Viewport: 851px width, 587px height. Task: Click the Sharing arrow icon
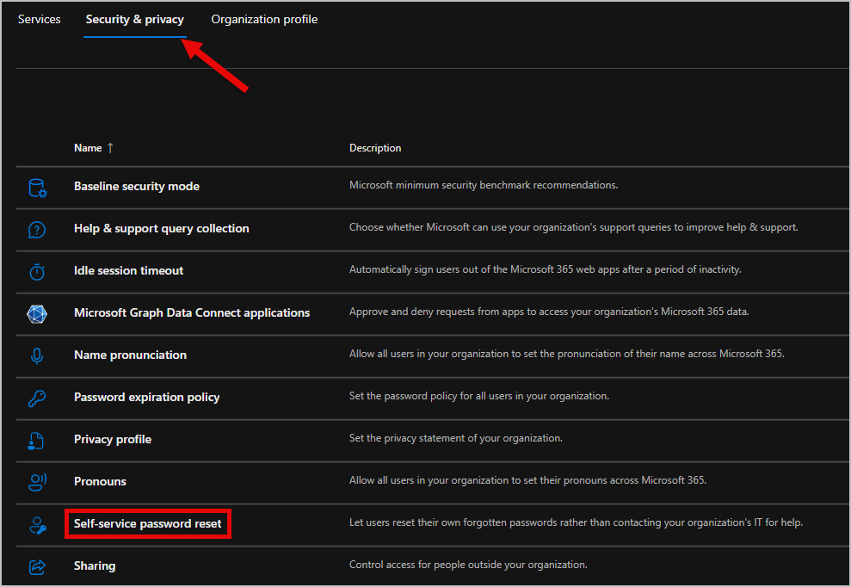tap(37, 565)
